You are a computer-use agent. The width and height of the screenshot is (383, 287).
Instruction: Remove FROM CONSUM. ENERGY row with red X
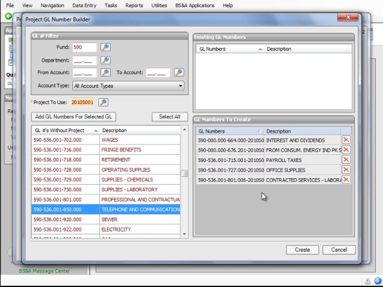click(x=346, y=149)
